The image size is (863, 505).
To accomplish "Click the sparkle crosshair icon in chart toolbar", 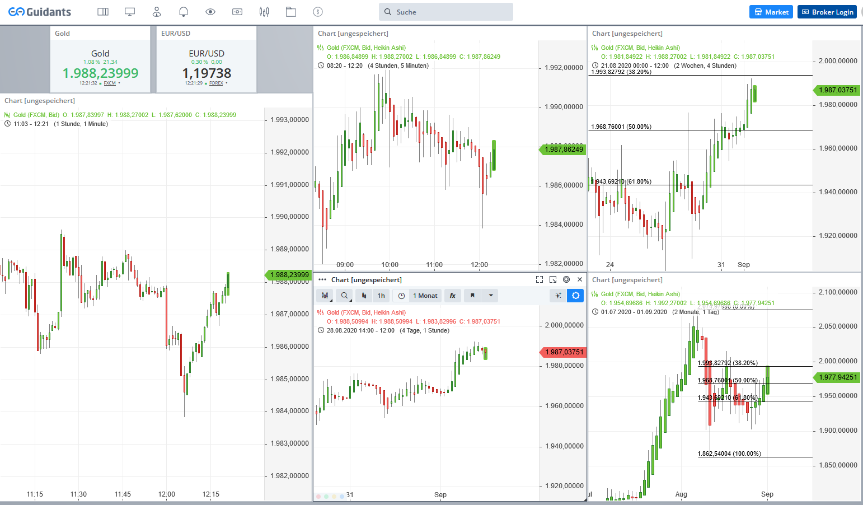I will (x=558, y=296).
